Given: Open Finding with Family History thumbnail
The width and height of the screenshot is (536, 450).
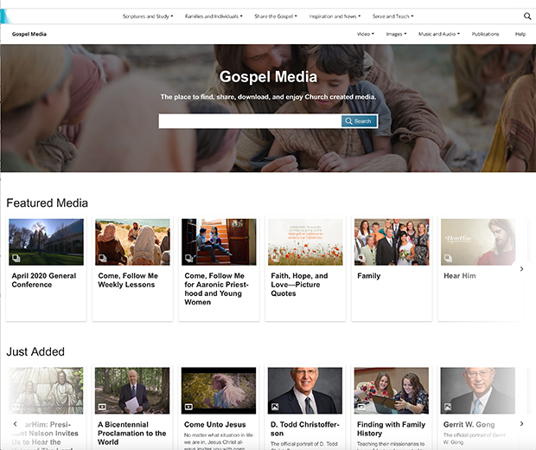Looking at the screenshot, I should tap(392, 390).
